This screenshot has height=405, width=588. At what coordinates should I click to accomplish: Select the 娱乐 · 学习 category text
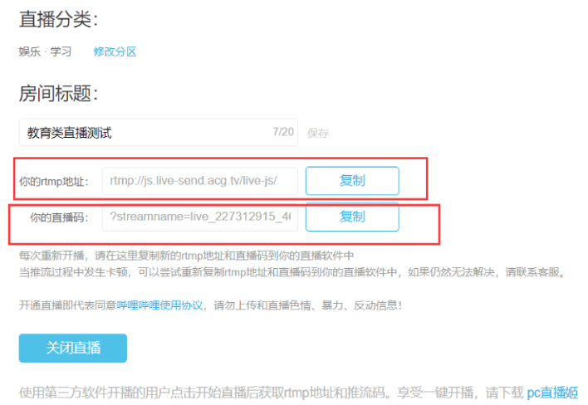[x=45, y=51]
